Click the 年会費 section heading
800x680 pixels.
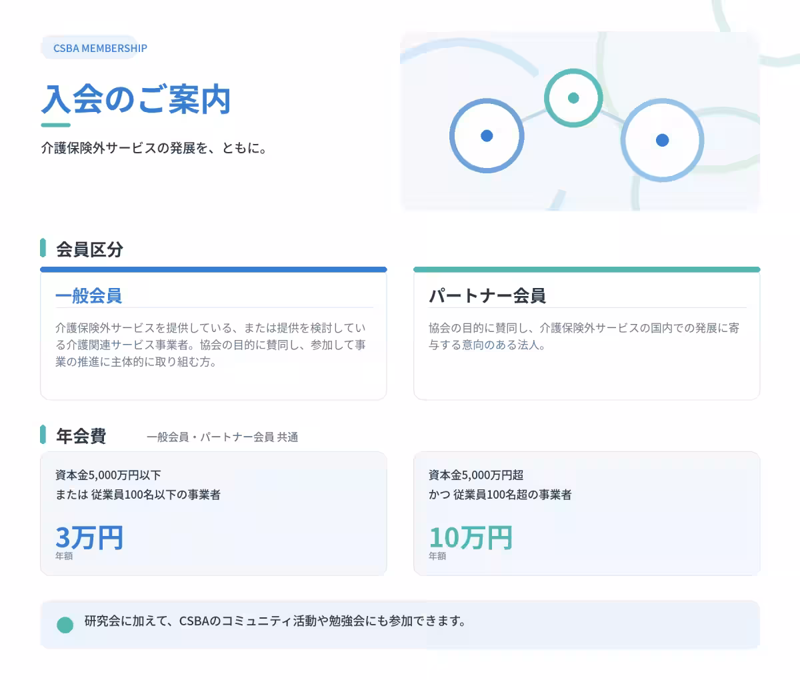pyautogui.click(x=81, y=436)
